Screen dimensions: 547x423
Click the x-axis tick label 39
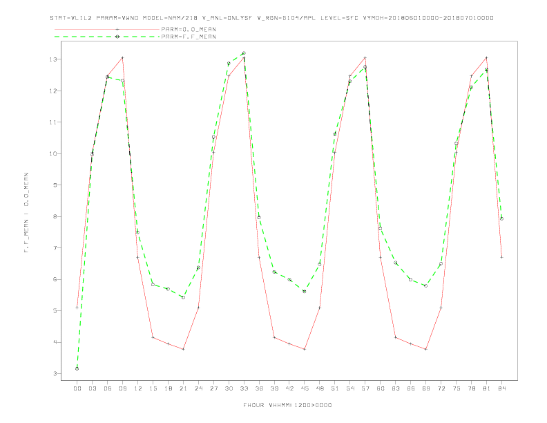point(274,388)
